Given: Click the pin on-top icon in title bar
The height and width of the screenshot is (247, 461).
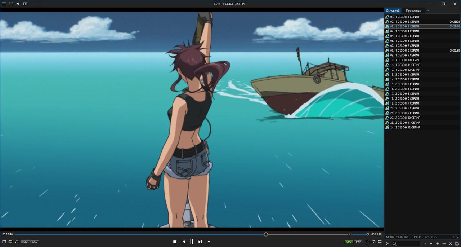Looking at the screenshot, I should [18, 4].
